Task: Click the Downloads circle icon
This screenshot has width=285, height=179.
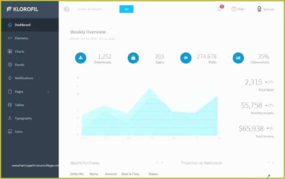Action: 81,58
